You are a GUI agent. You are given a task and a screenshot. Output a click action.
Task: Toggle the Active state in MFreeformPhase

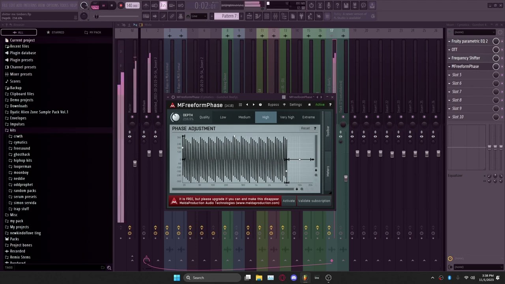click(x=320, y=105)
